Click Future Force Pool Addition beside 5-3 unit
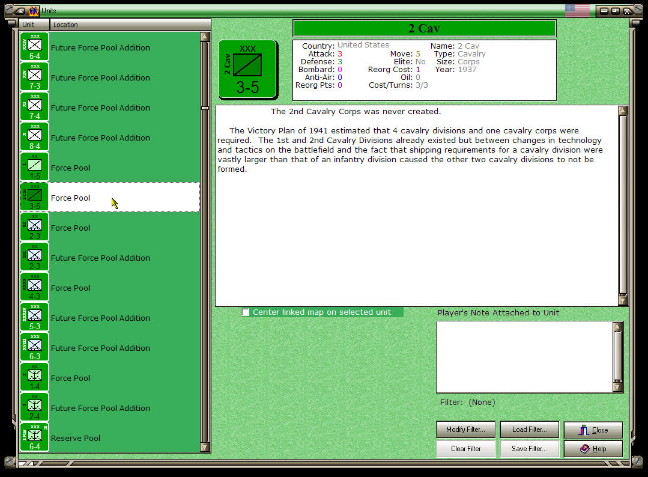The width and height of the screenshot is (648, 477). point(100,318)
